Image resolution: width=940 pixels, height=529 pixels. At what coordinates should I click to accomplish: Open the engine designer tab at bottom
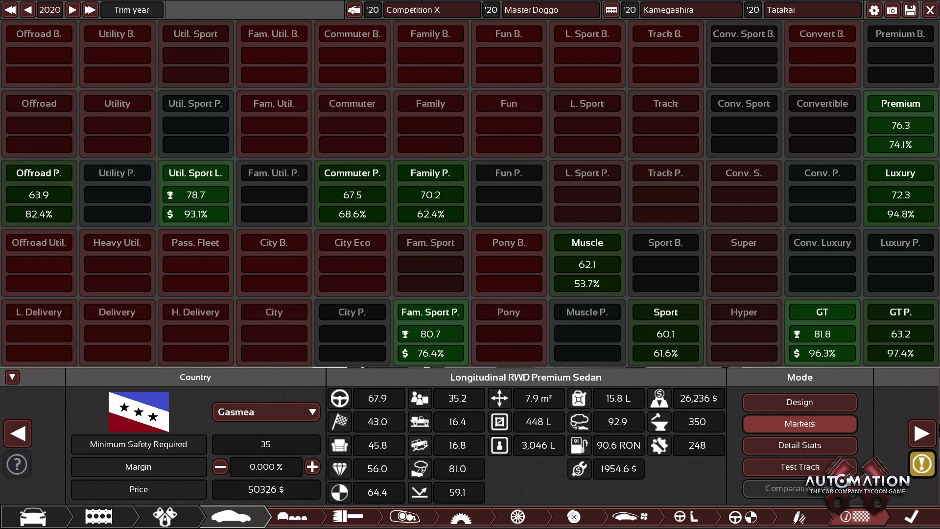point(98,516)
